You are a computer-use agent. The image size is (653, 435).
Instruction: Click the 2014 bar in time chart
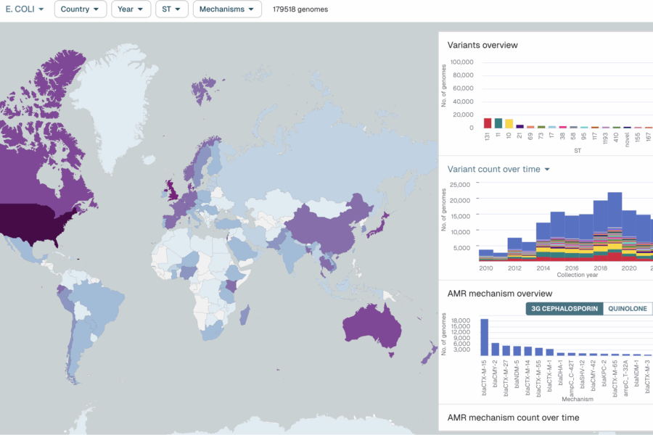543,241
